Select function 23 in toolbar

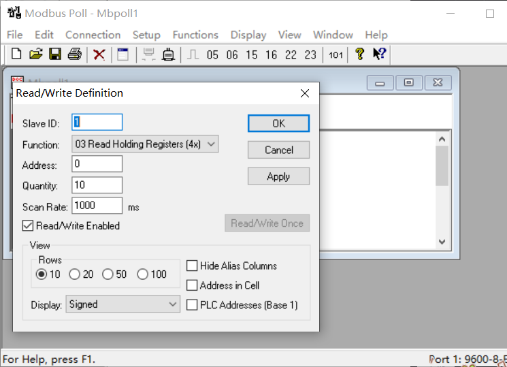click(310, 54)
